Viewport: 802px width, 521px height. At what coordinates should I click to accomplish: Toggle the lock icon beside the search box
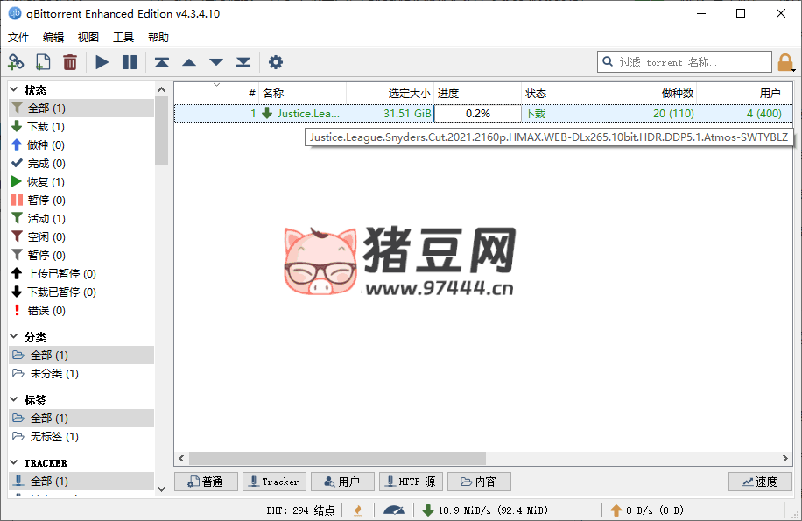point(785,62)
